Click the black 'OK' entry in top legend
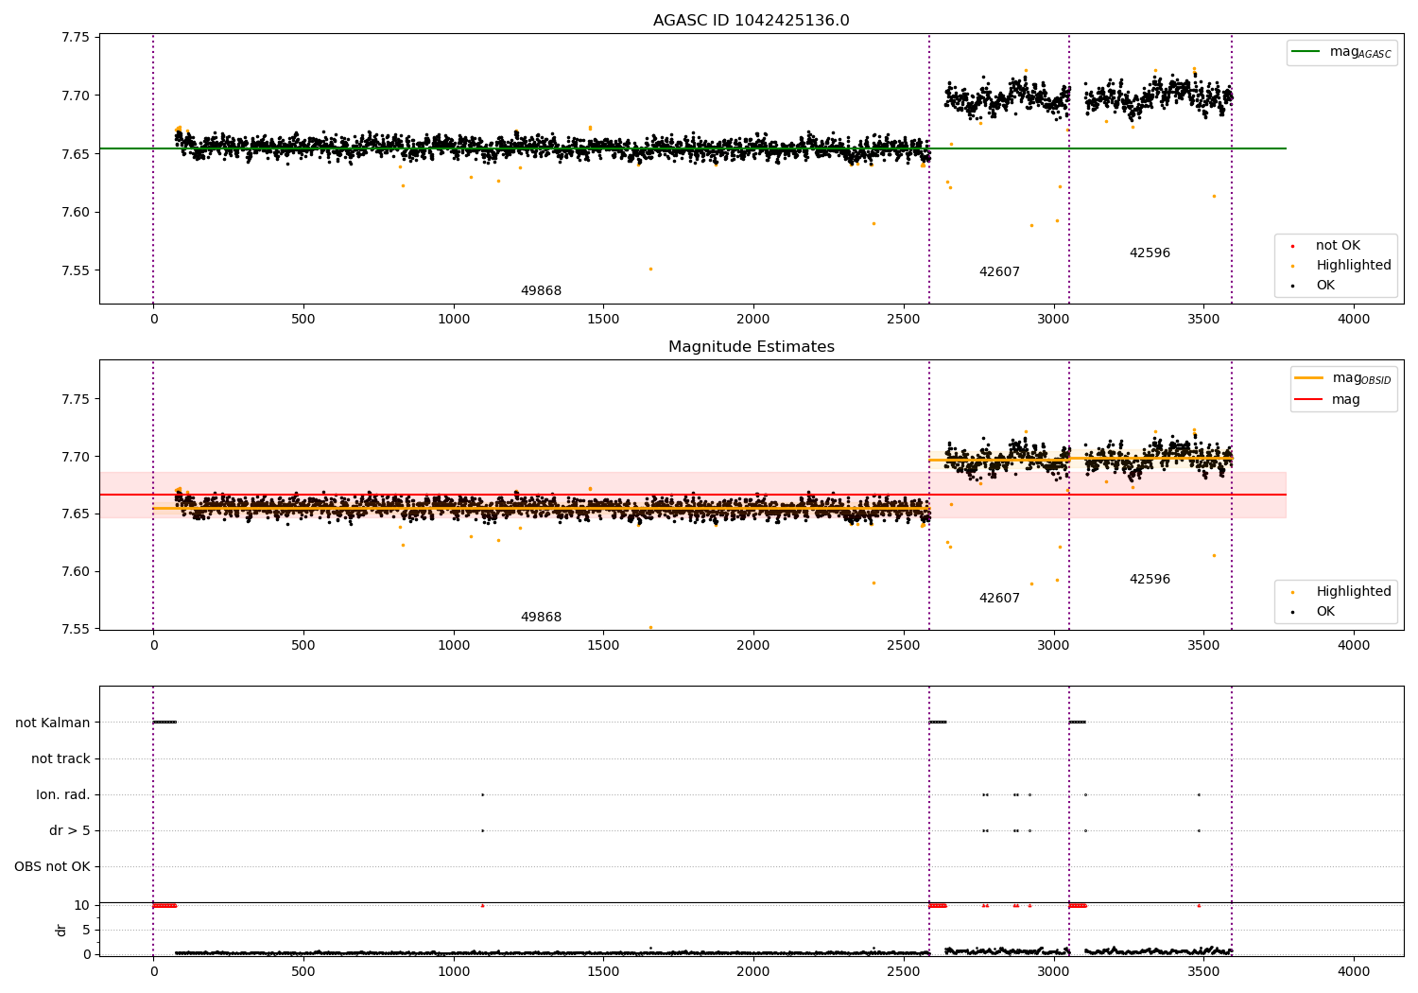This screenshot has height=993, width=1418. (1325, 286)
